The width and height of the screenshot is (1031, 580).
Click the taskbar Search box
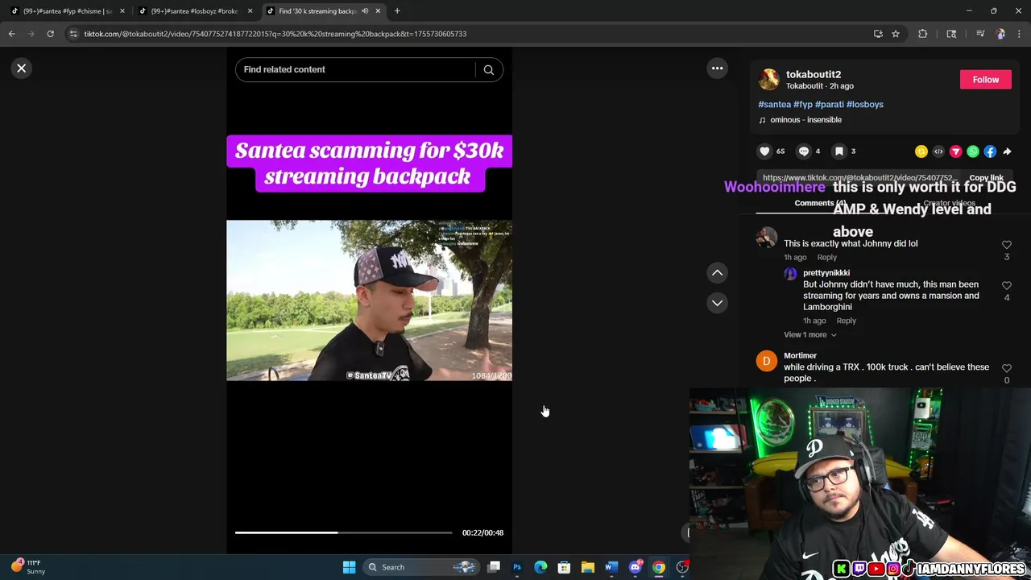coord(422,567)
